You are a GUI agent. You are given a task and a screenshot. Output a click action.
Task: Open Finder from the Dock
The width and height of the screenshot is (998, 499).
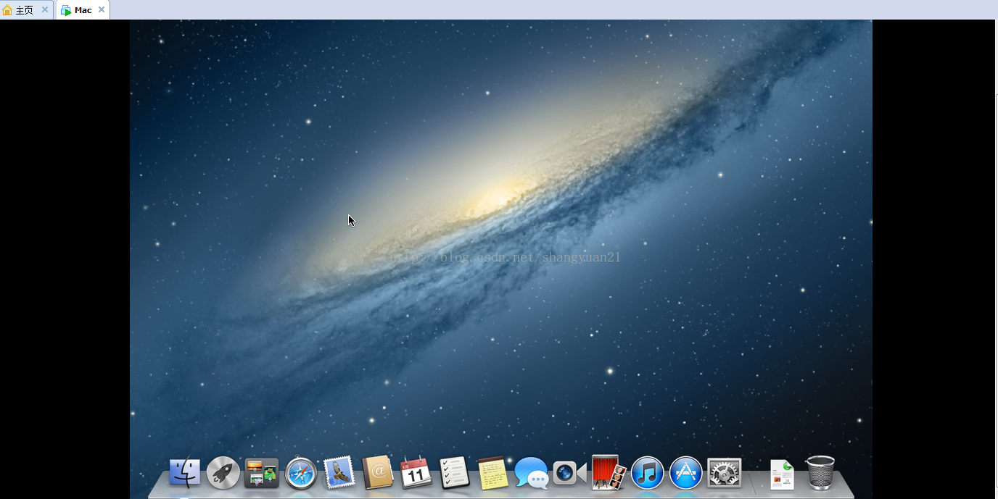(x=184, y=473)
